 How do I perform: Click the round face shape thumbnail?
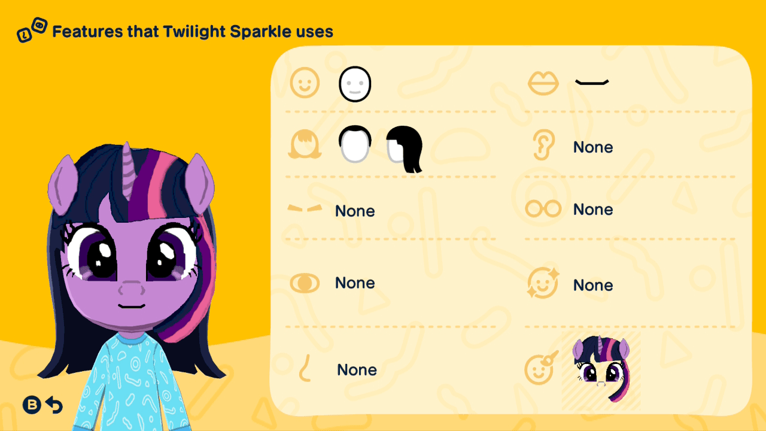tap(355, 84)
